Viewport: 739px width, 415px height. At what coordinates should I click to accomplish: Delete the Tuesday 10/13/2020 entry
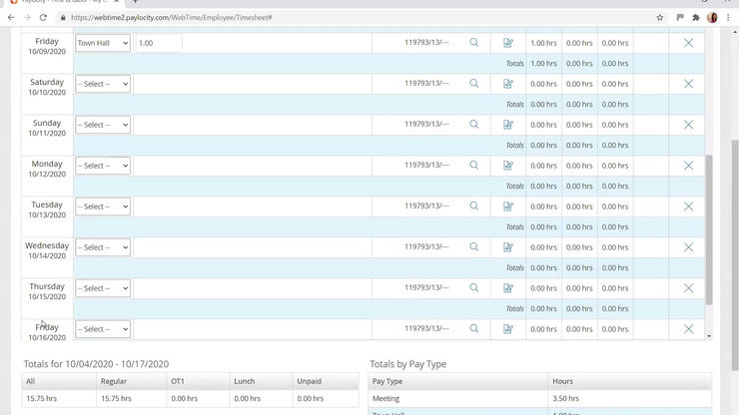[689, 207]
